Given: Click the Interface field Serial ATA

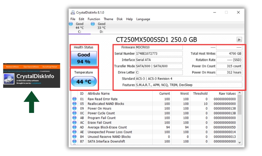Looking at the screenshot, I should click(159, 60).
